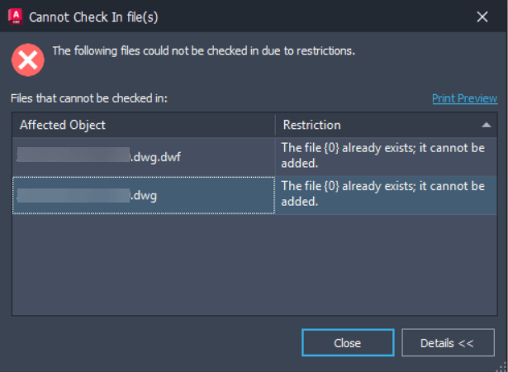Open the Print Preview link
This screenshot has height=372, width=508.
coord(464,98)
